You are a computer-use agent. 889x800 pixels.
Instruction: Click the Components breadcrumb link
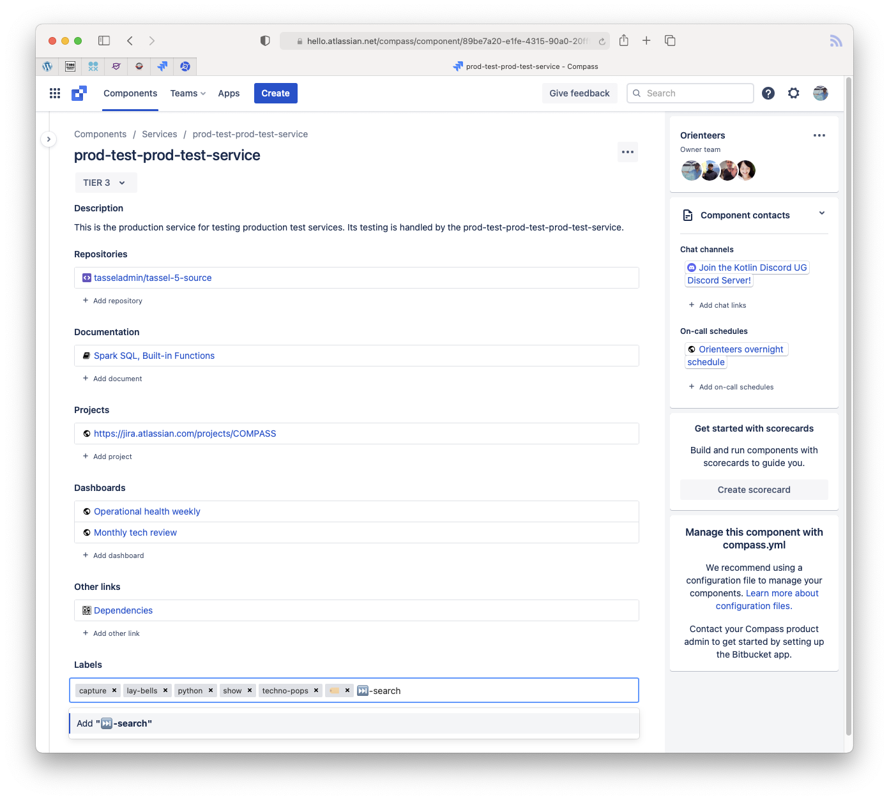click(x=100, y=134)
